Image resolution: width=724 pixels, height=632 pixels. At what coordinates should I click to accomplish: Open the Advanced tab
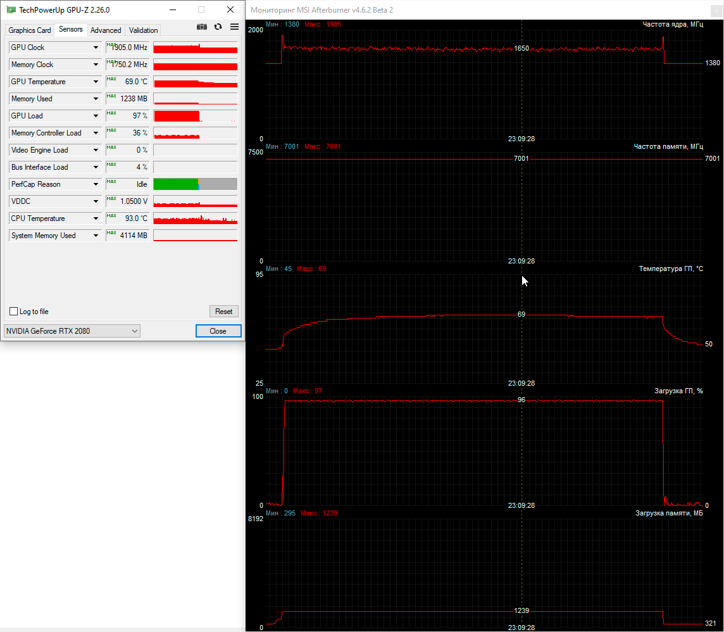106,30
